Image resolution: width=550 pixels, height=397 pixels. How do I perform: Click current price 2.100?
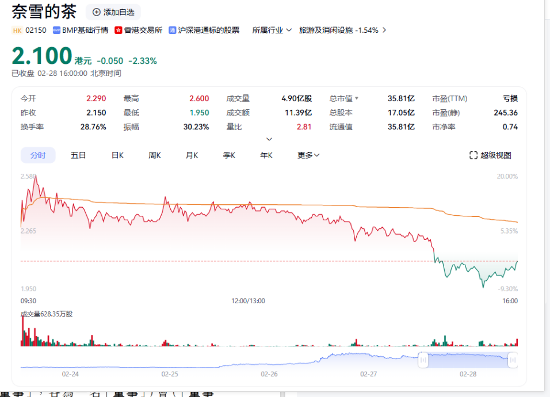42,56
